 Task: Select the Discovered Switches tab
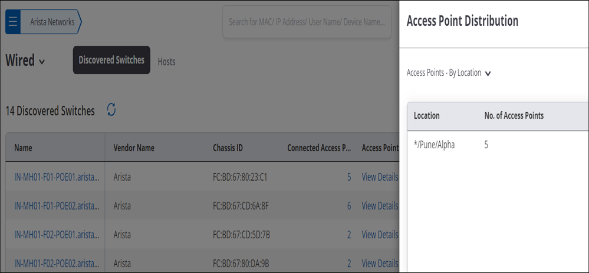point(111,60)
